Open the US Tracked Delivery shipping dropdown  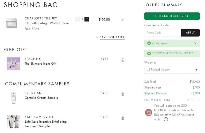point(172,70)
